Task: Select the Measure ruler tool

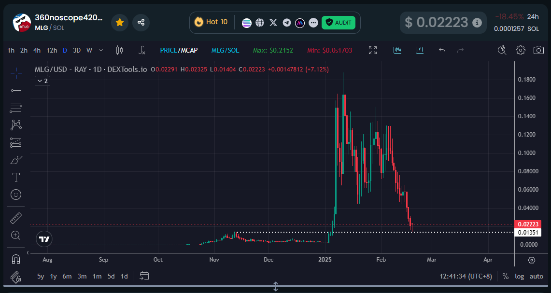Action: (x=16, y=218)
